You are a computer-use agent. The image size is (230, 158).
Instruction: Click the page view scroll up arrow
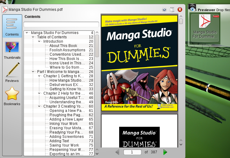coord(181,16)
